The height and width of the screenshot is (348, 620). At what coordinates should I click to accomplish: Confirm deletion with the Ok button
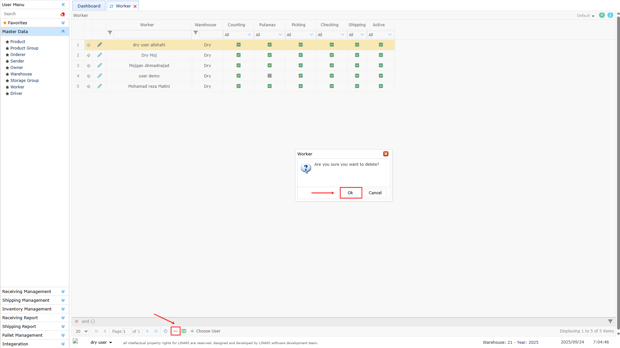coord(350,193)
